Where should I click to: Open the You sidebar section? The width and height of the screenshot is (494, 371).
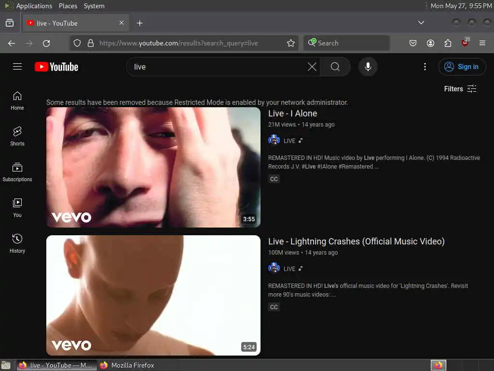17,208
